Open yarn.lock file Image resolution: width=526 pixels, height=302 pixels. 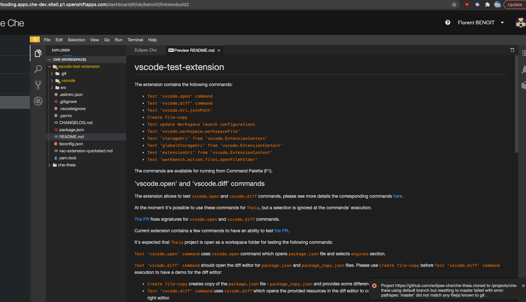tap(68, 158)
